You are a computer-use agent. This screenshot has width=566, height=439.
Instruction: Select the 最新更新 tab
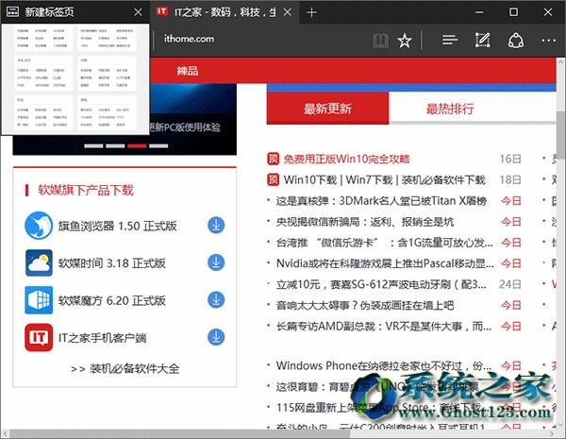tap(327, 108)
